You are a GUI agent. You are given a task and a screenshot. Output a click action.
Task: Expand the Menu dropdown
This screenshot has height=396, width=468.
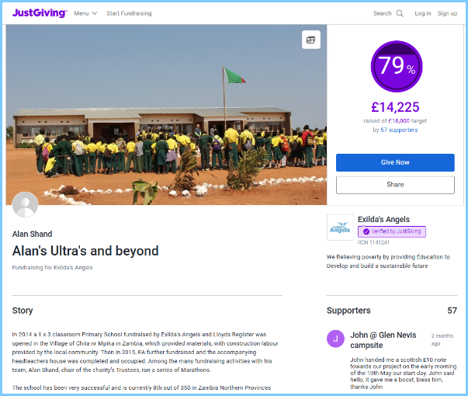(85, 13)
